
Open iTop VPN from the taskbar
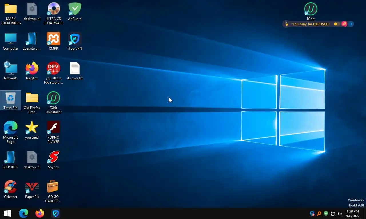click(56, 213)
